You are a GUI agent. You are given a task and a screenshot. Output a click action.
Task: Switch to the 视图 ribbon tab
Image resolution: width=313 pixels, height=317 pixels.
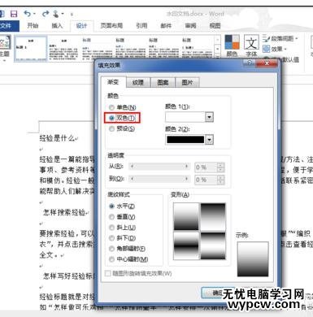(x=215, y=26)
